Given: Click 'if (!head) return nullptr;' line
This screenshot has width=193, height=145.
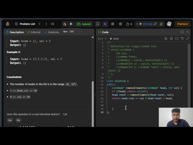Looking at the screenshot, I should (x=130, y=91).
